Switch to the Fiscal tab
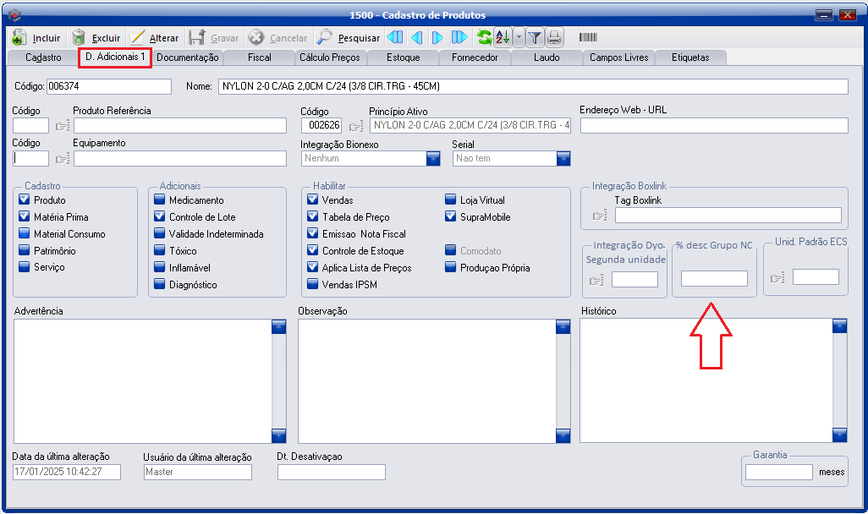The height and width of the screenshot is (514, 868). point(260,57)
